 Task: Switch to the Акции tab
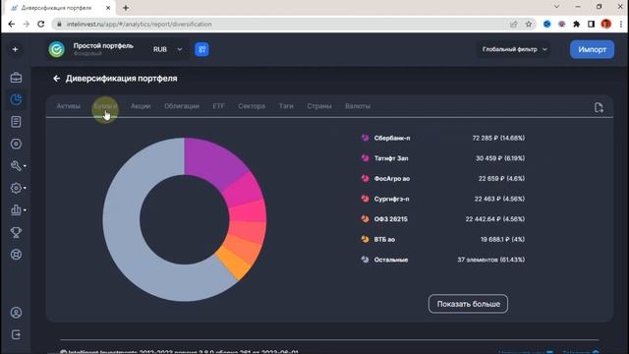click(x=141, y=106)
